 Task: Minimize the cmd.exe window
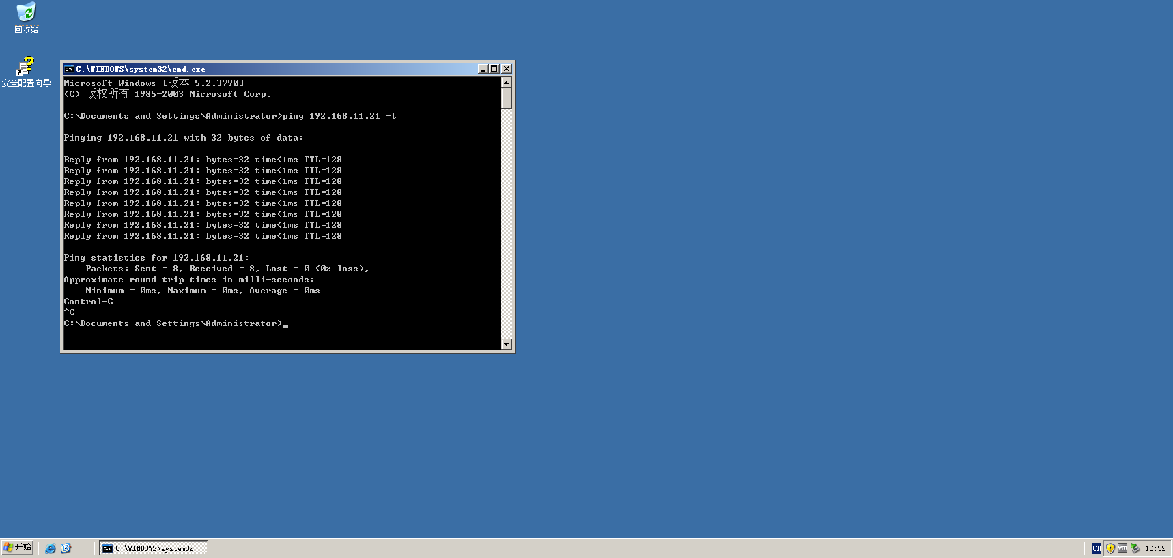click(483, 69)
